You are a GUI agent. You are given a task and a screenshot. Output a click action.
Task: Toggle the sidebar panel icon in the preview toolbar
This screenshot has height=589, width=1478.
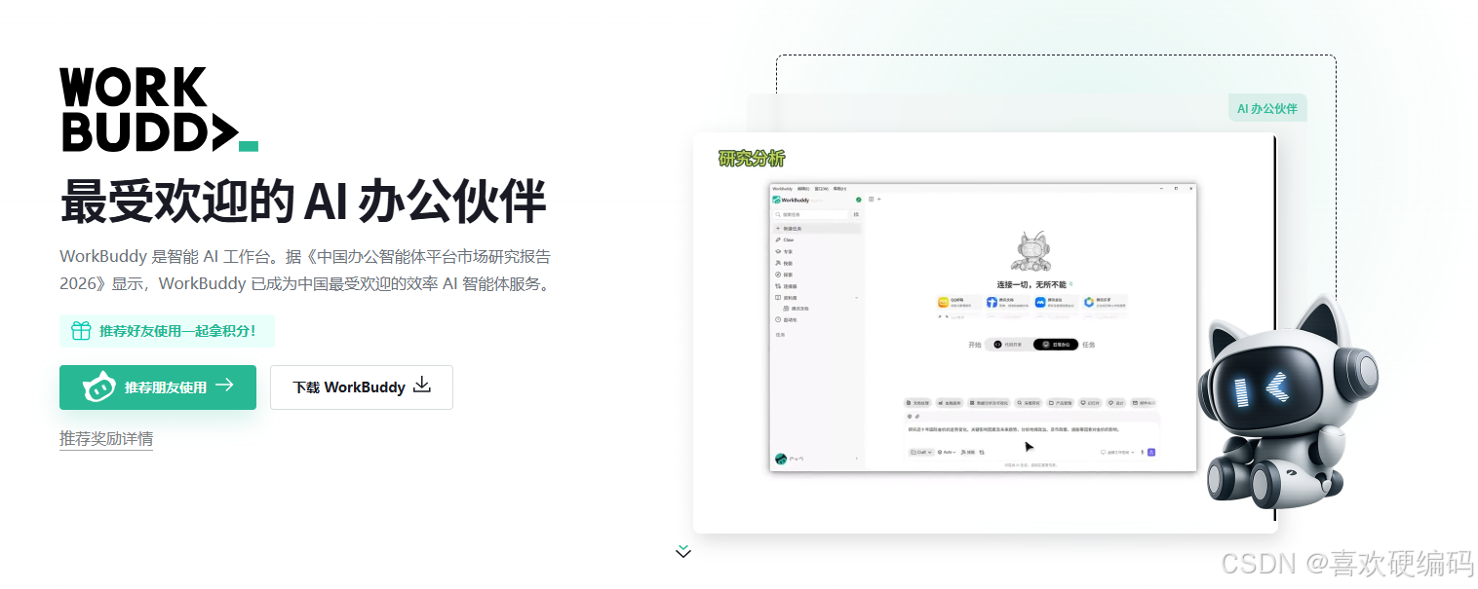tap(872, 199)
